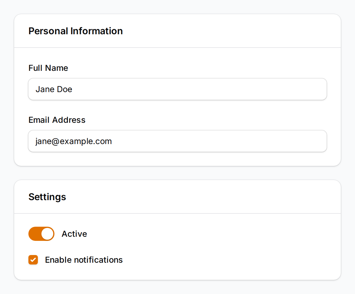The width and height of the screenshot is (355, 294).
Task: Click the "Settings" section heading
Action: click(47, 197)
